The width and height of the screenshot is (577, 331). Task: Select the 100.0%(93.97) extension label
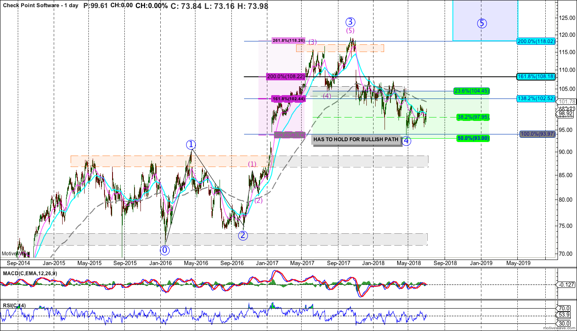pyautogui.click(x=536, y=134)
